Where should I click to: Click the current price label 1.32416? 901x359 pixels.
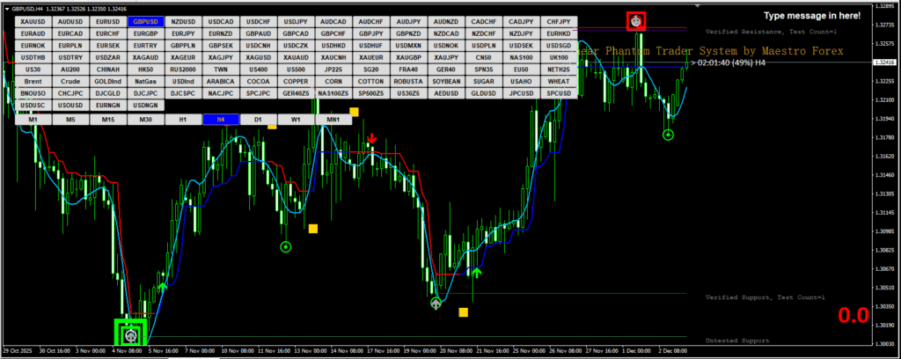click(x=883, y=62)
